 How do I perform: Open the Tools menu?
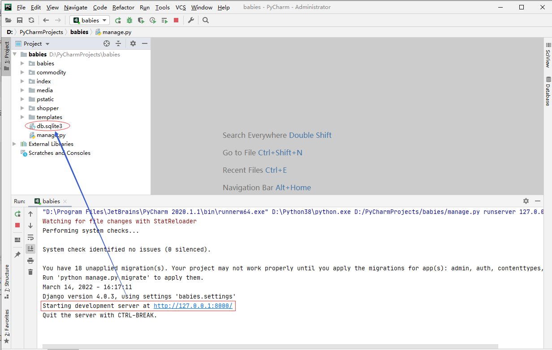click(x=163, y=7)
